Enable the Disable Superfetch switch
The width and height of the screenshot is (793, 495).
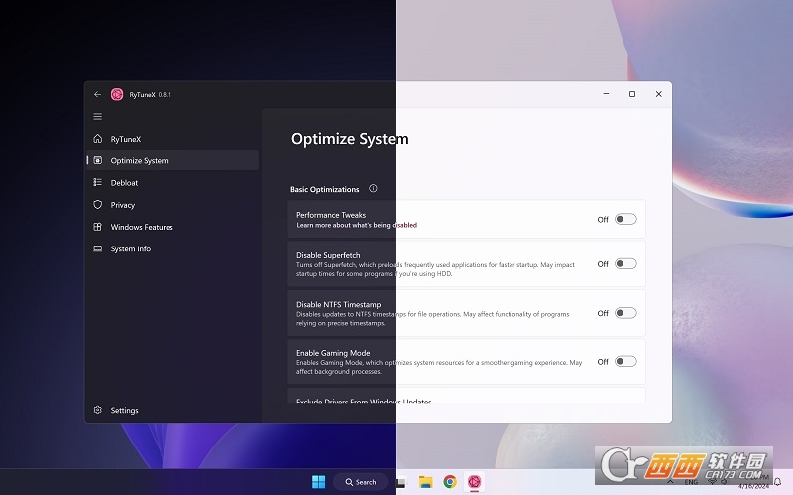tap(625, 264)
